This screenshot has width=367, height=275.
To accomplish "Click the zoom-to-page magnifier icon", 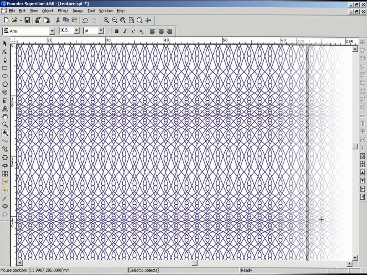I will [131, 20].
